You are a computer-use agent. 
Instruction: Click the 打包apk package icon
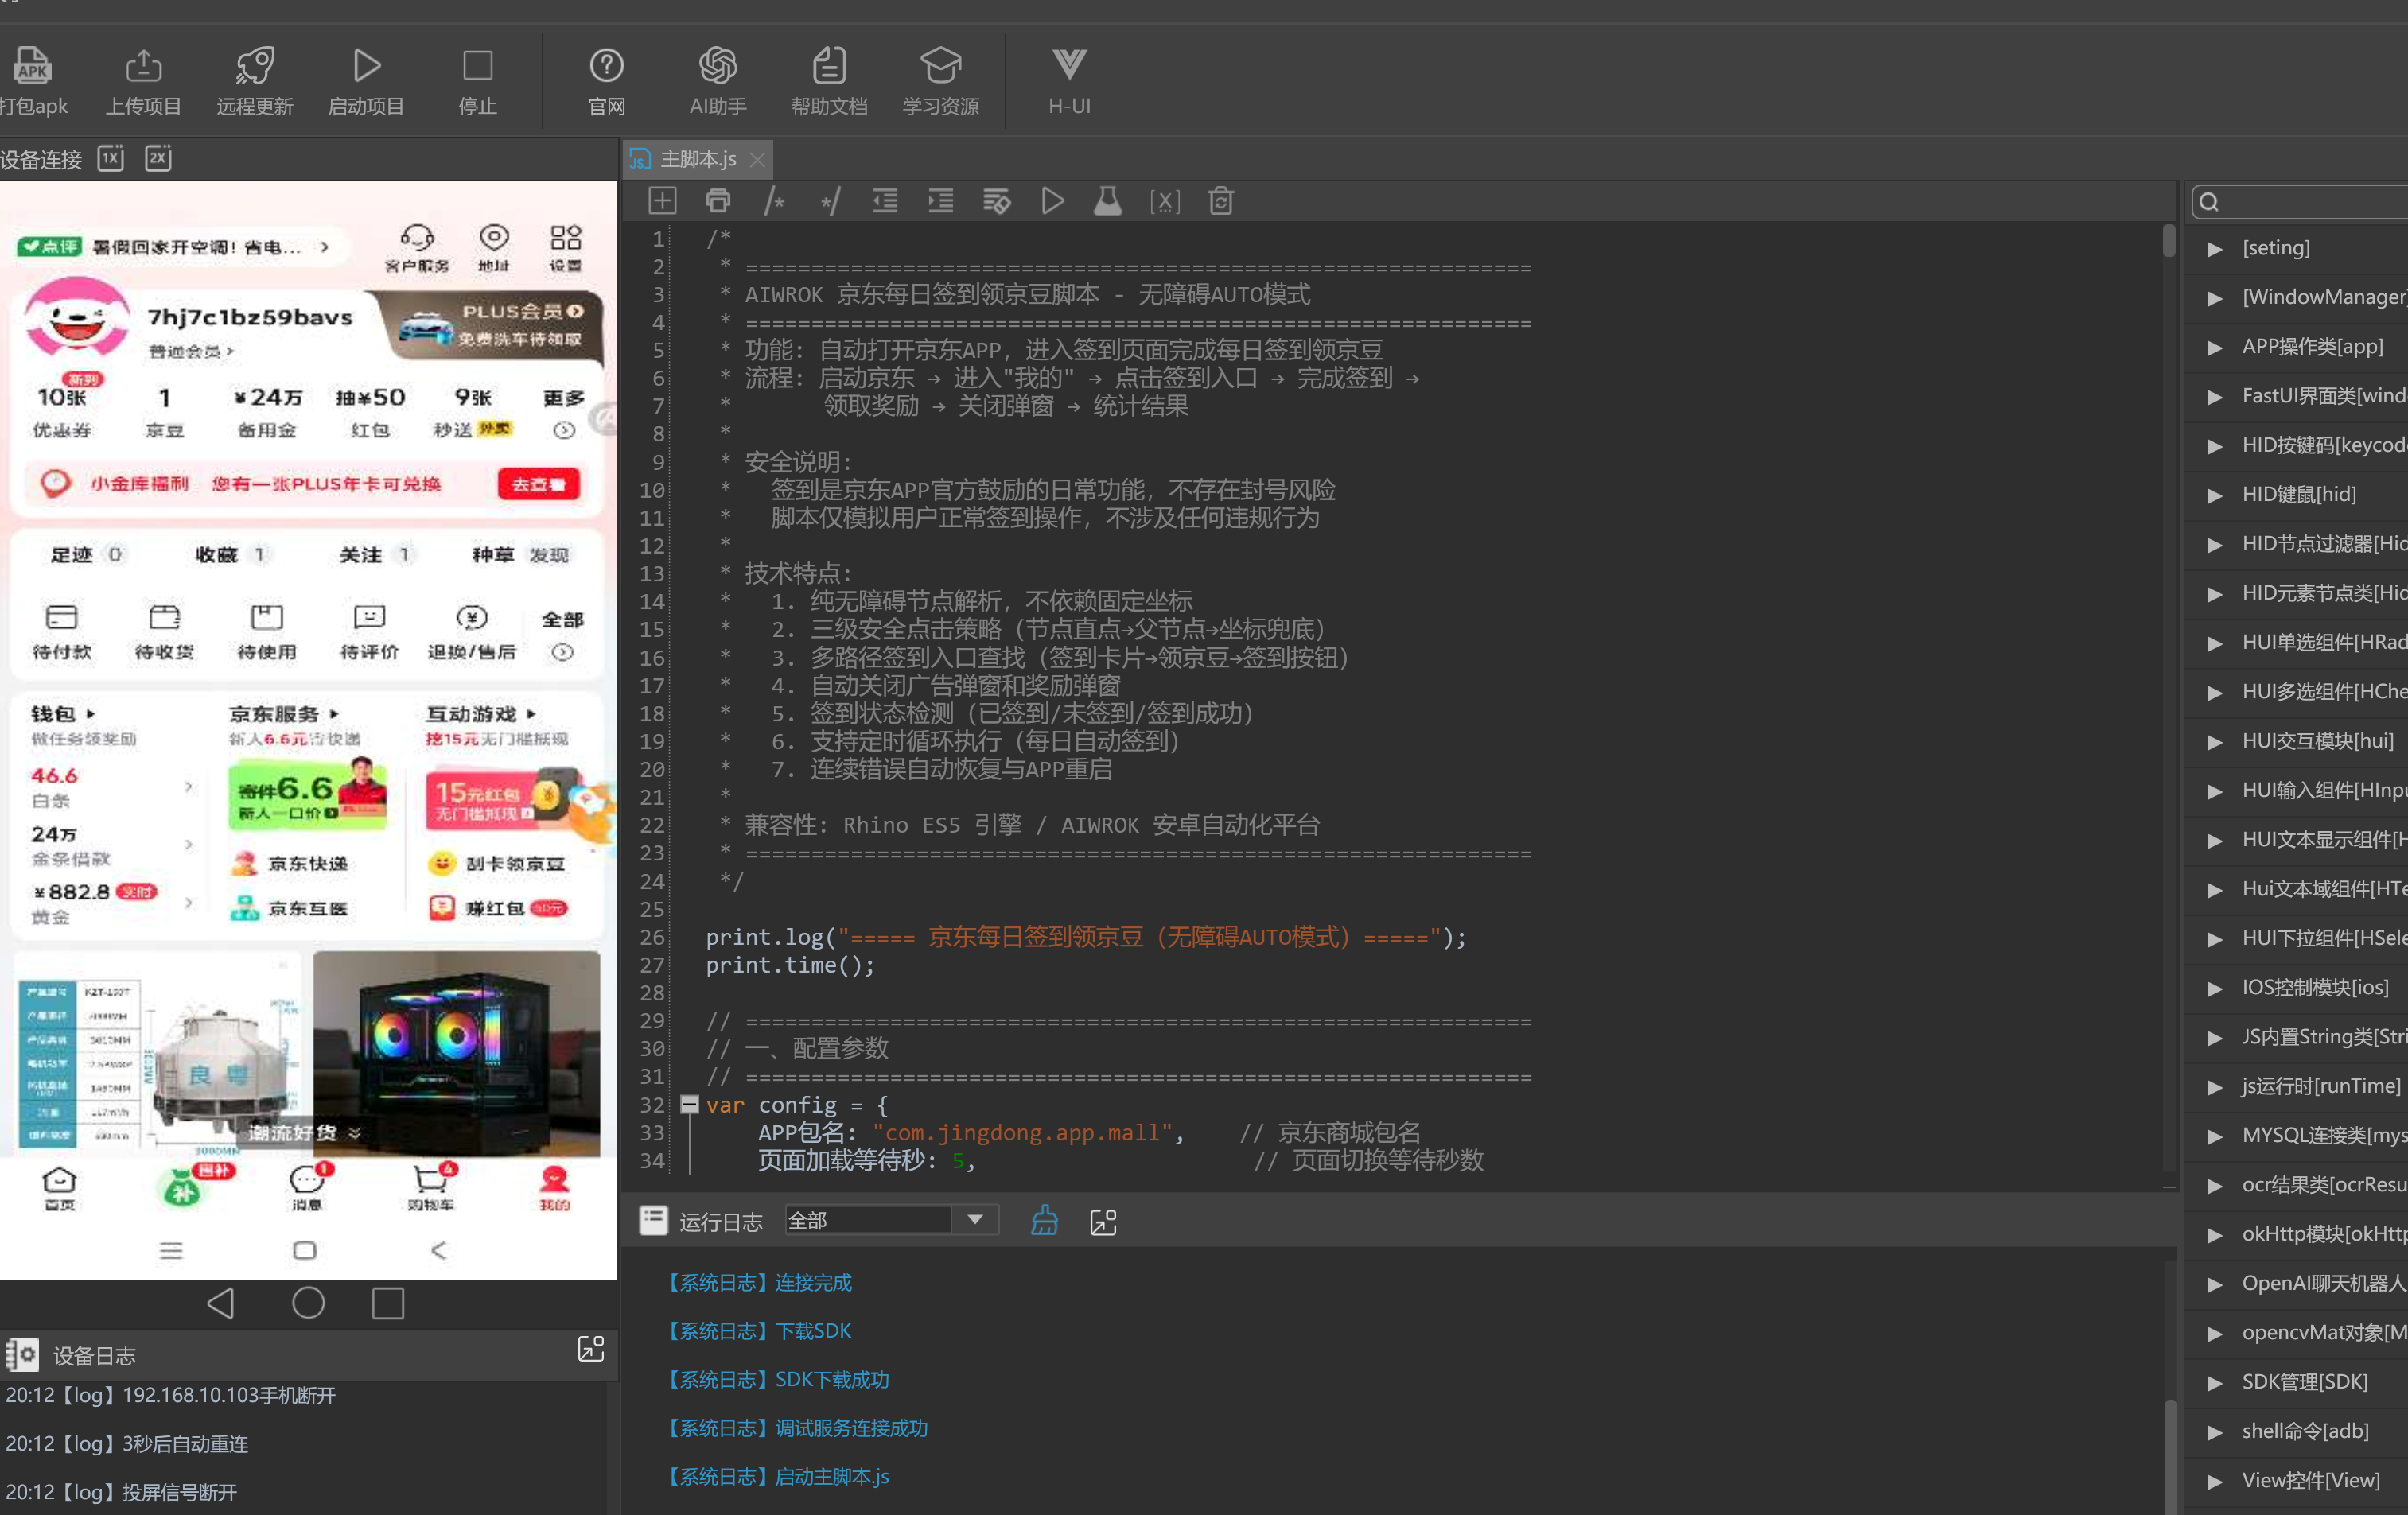coord(32,66)
